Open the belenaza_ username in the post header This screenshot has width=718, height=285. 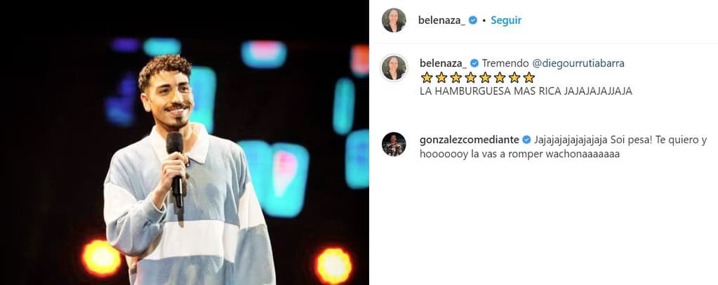coord(442,20)
